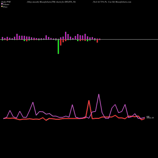Image resolution: width=158 pixels, height=158 pixels.
Task: Click the 'MunafaSutra.com' text at top right
Action: 123,2
